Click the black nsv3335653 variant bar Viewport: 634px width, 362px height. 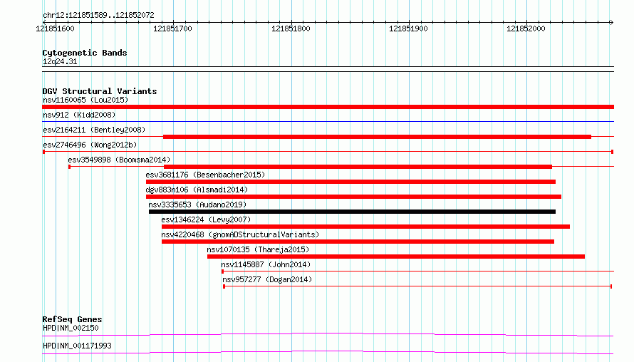(352, 212)
